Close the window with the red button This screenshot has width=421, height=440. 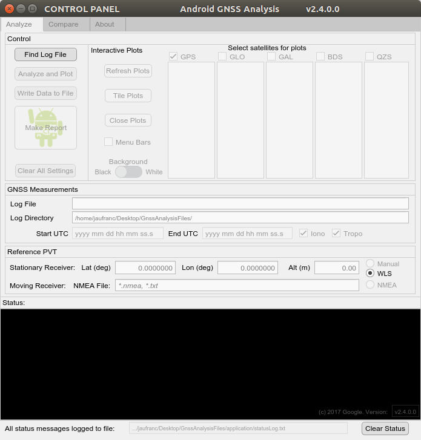click(x=9, y=9)
